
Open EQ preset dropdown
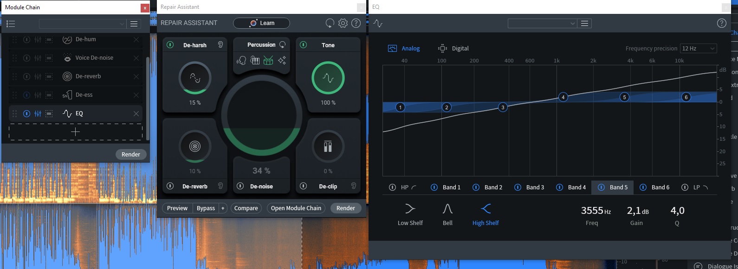coord(542,24)
